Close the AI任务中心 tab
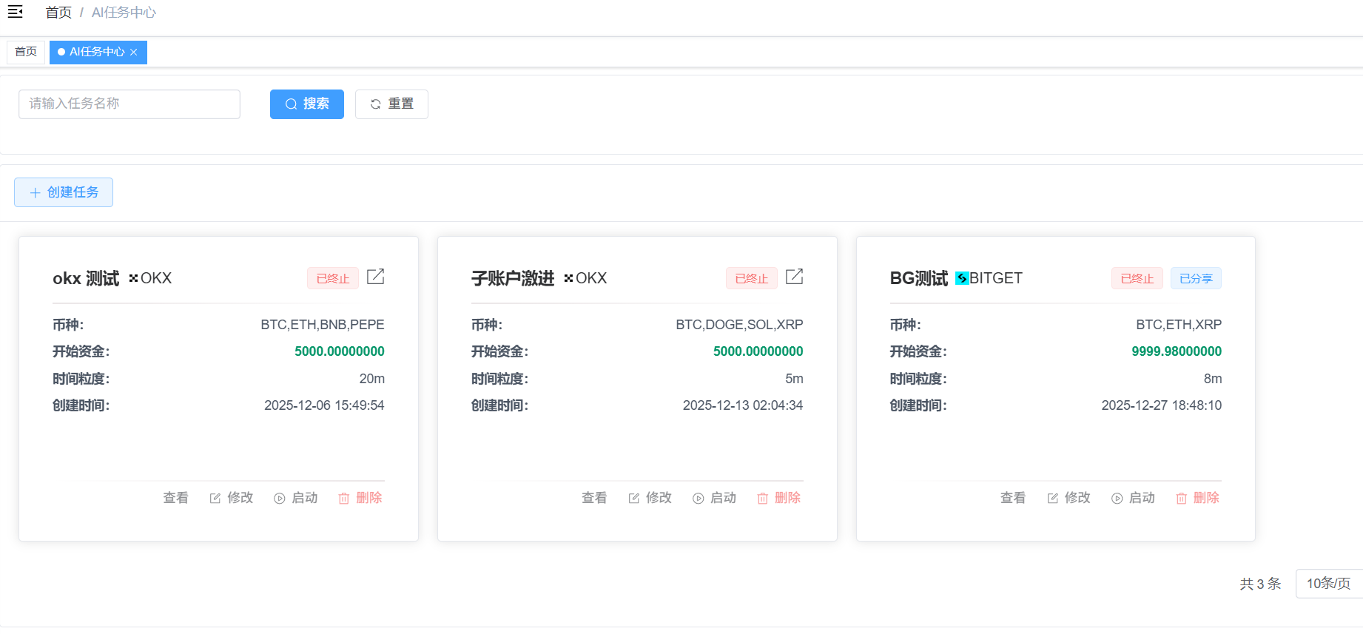Image resolution: width=1363 pixels, height=634 pixels. click(134, 52)
